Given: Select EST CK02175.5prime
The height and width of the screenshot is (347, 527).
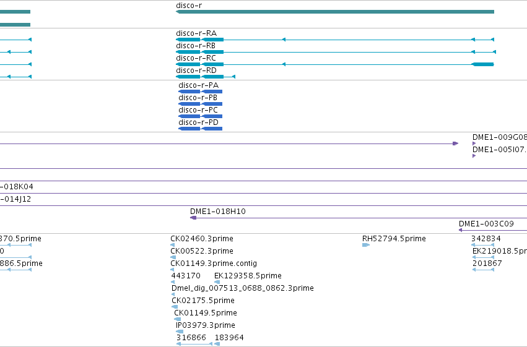Looking at the screenshot, I should point(203,301).
